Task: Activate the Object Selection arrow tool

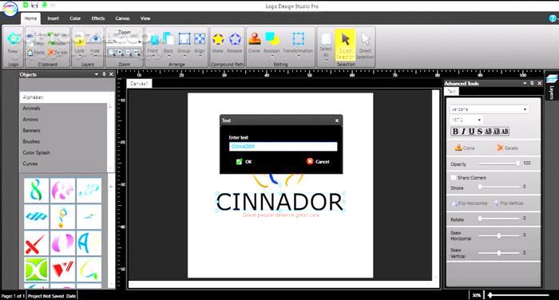Action: [x=345, y=45]
